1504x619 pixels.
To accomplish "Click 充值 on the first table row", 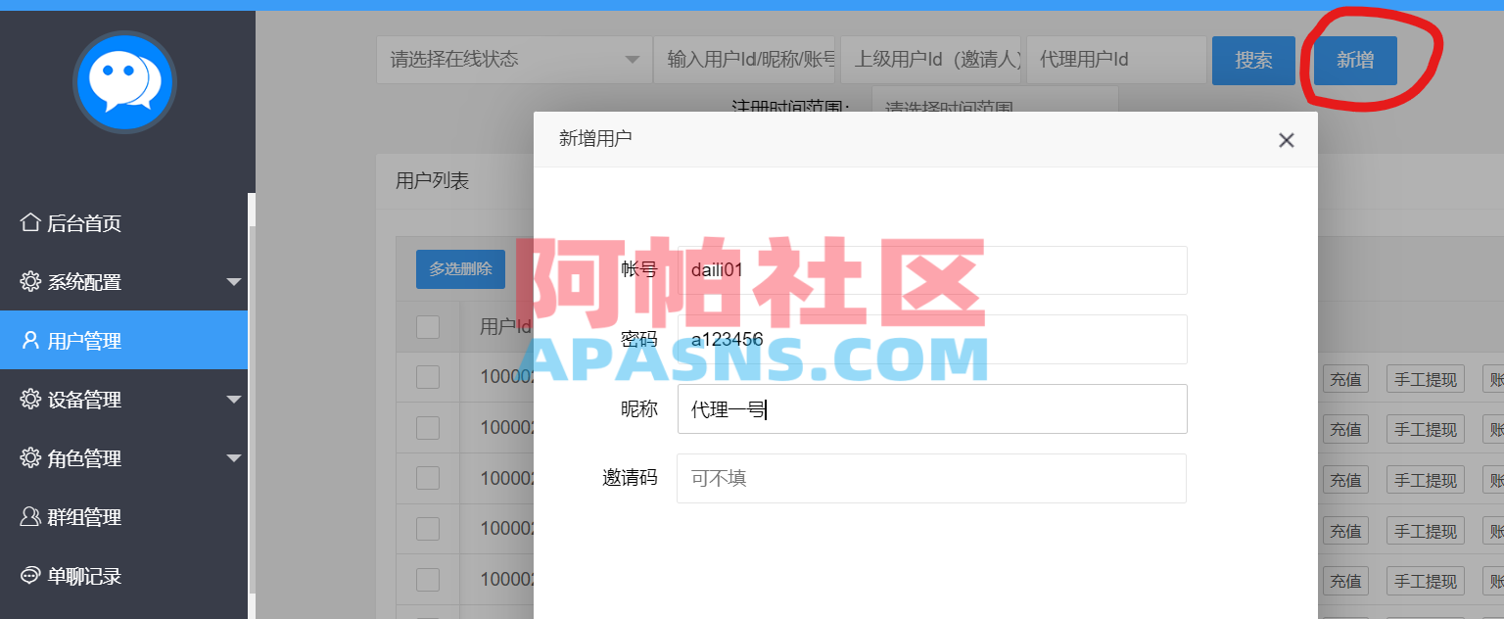I will pyautogui.click(x=1345, y=377).
